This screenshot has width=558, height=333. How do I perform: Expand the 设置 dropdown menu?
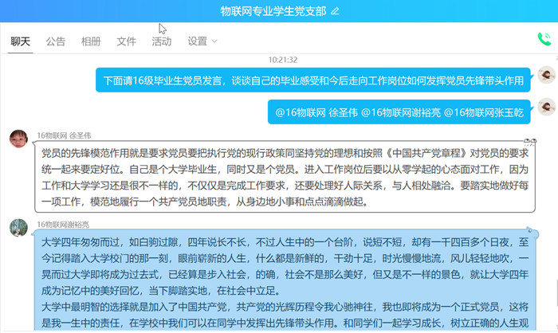pos(202,41)
